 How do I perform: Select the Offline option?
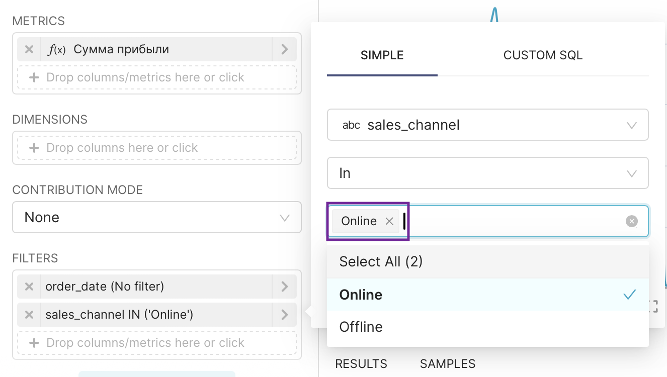click(361, 327)
